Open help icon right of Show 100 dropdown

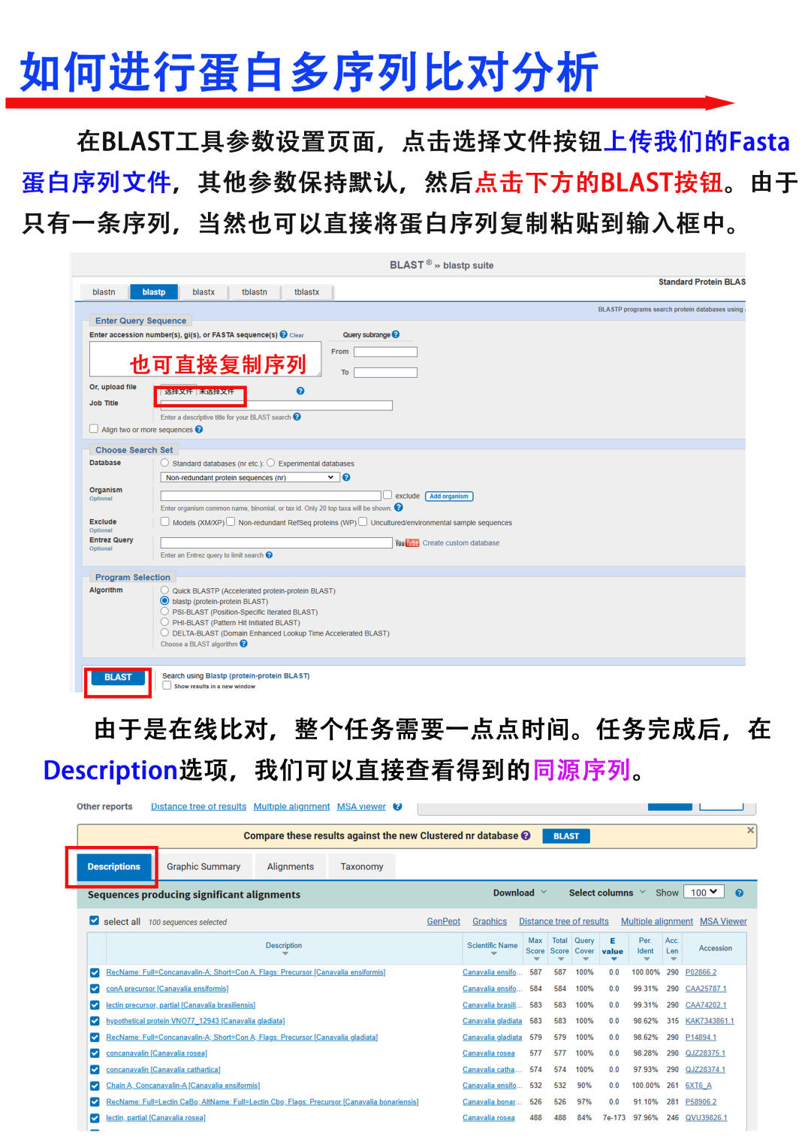tap(739, 893)
